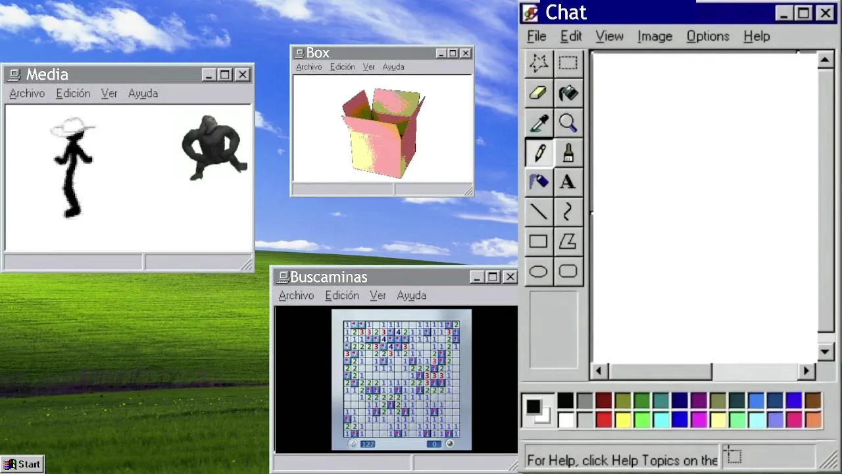Select the lime green palette swatch
842x474 pixels.
(x=641, y=419)
